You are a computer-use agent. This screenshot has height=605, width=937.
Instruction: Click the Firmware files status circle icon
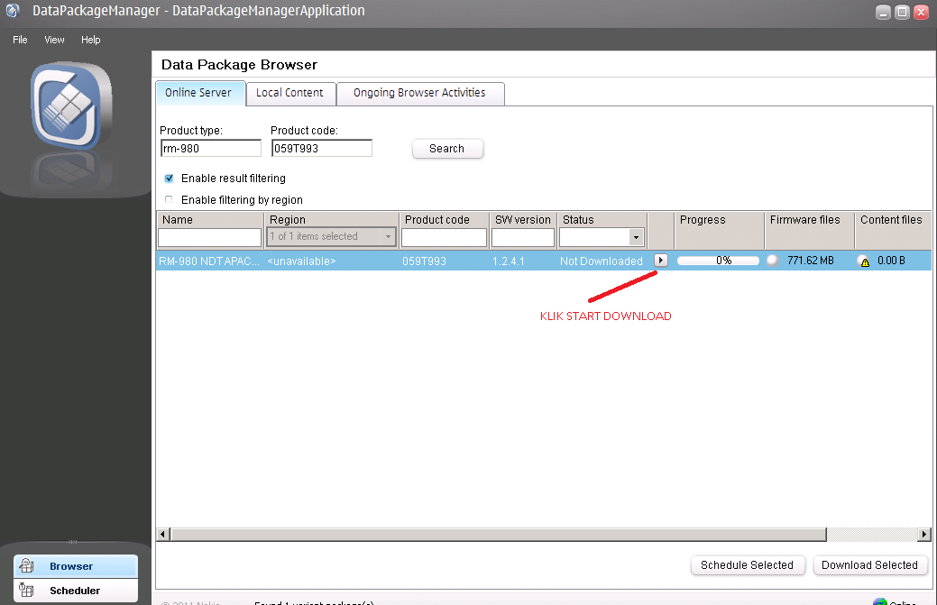[772, 261]
